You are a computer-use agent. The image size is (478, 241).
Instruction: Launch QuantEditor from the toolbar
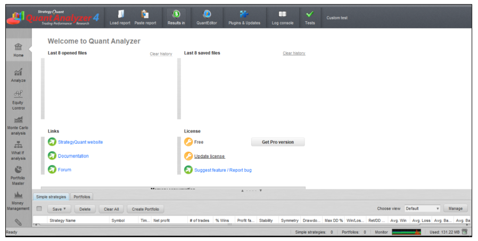(207, 18)
